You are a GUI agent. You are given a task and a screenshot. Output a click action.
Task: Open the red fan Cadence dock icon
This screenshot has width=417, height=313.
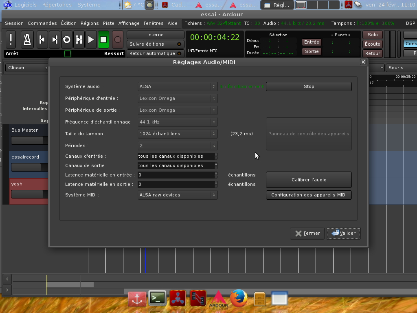(178, 298)
